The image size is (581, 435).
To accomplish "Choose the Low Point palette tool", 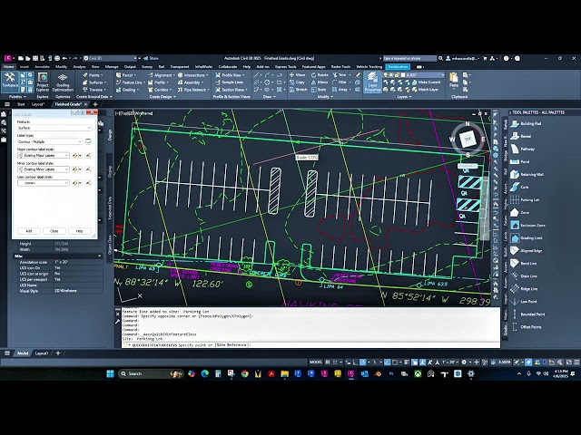I will [x=524, y=302].
